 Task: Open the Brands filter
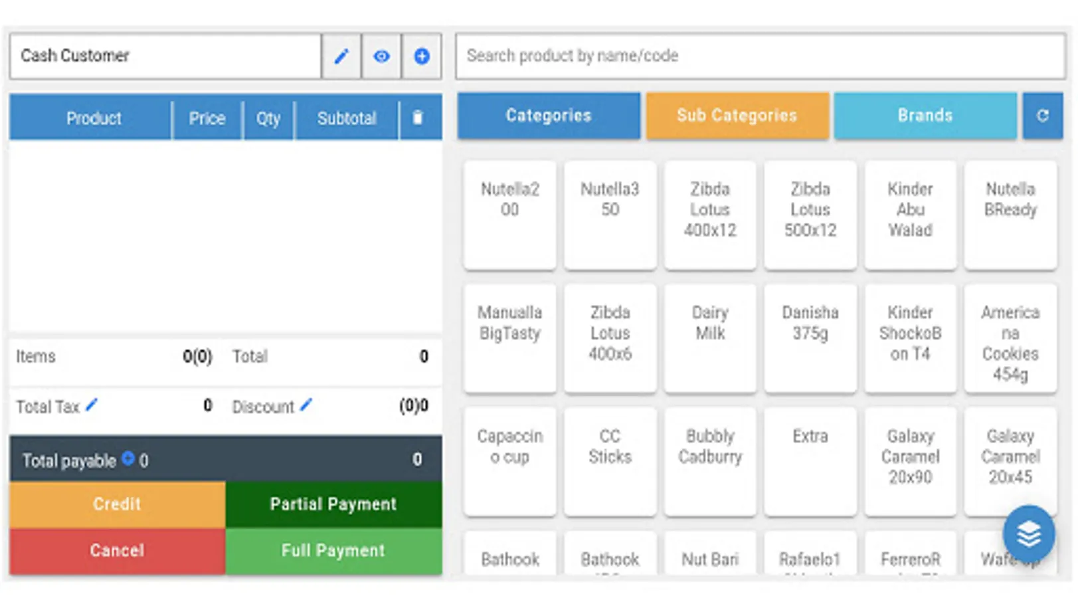point(925,116)
